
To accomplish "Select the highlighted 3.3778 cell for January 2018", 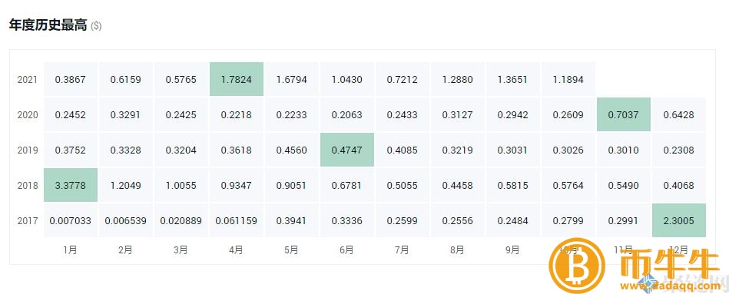I will [x=71, y=185].
